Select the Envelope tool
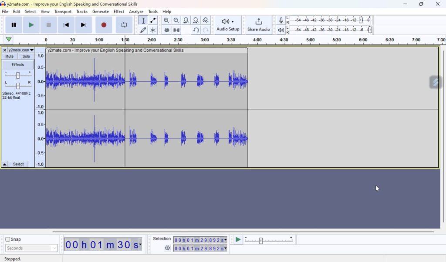 coord(153,20)
